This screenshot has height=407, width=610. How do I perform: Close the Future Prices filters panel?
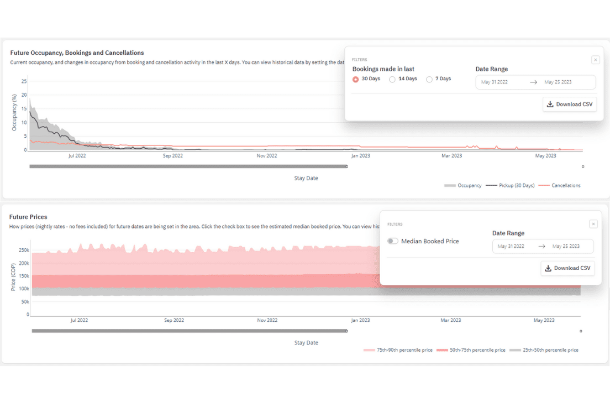coord(593,224)
